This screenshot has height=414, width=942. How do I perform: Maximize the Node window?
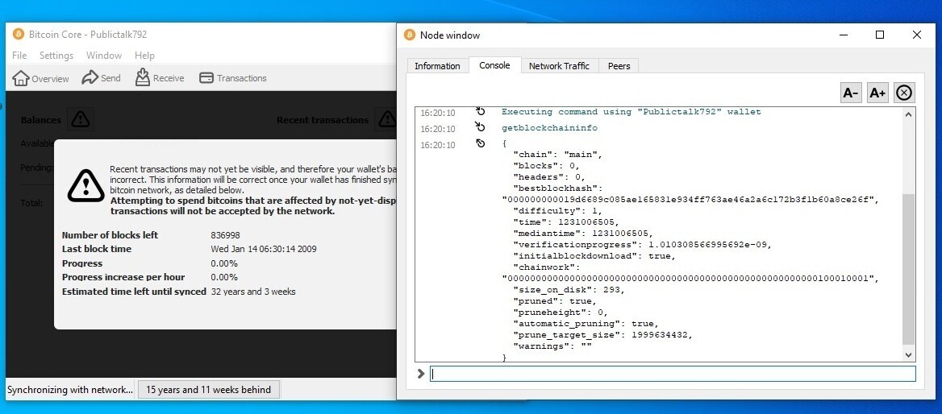point(880,35)
